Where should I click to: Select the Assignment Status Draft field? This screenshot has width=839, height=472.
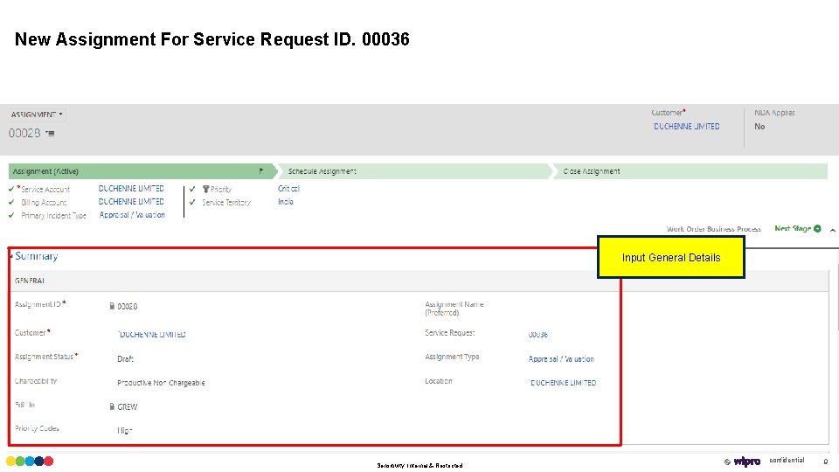[125, 359]
